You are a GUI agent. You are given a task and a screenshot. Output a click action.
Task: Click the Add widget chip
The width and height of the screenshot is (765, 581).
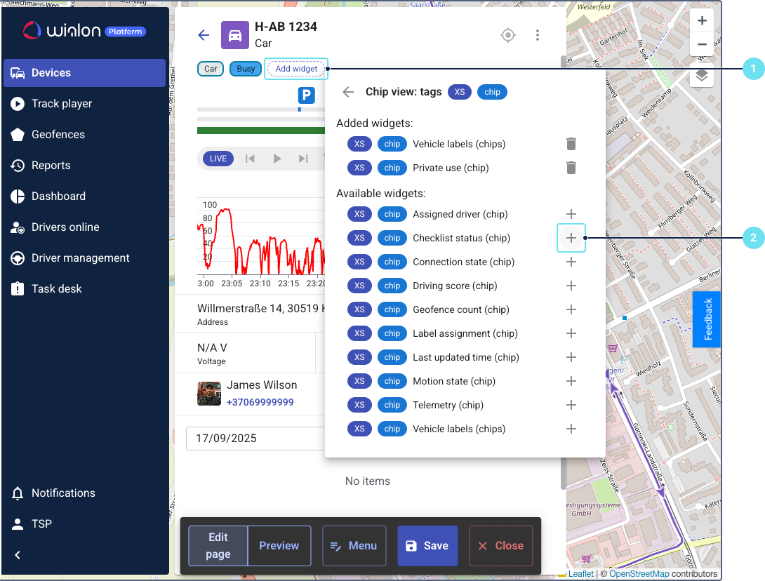pos(296,69)
